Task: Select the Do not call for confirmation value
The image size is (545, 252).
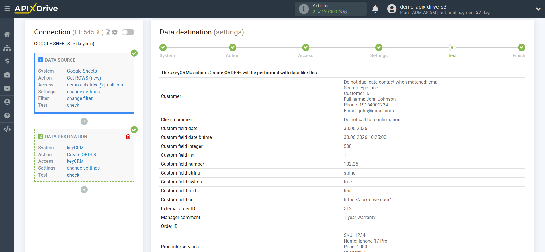Action: pyautogui.click(x=372, y=119)
